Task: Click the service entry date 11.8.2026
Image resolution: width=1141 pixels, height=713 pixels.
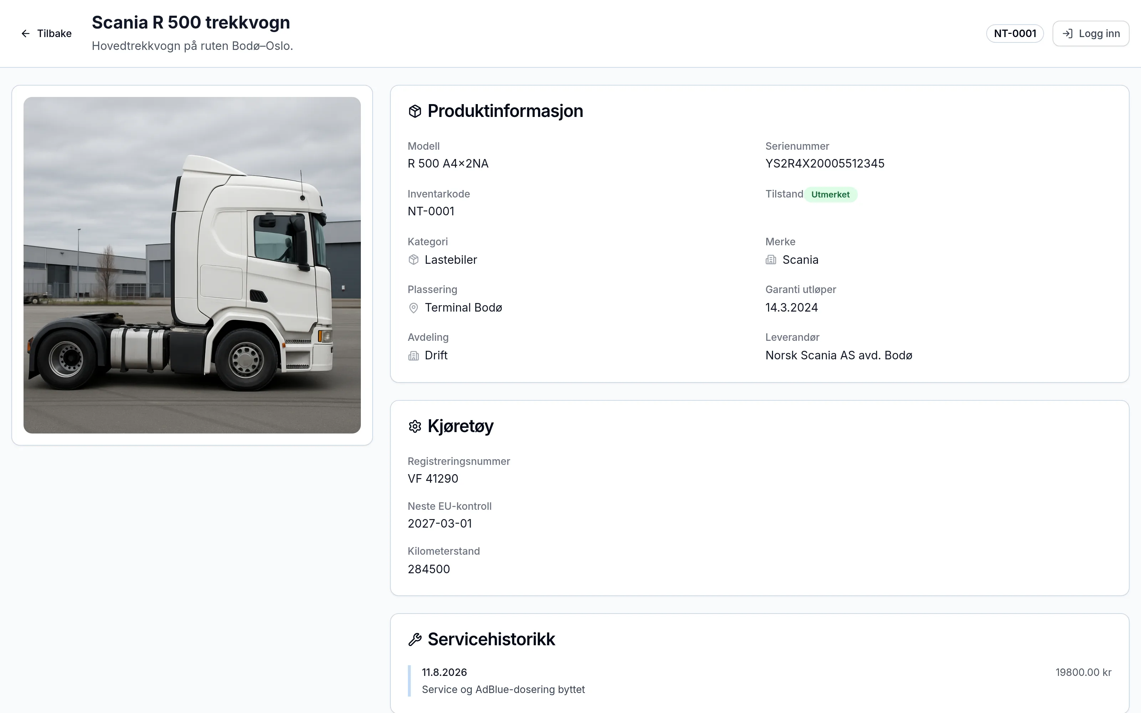Action: 444,672
